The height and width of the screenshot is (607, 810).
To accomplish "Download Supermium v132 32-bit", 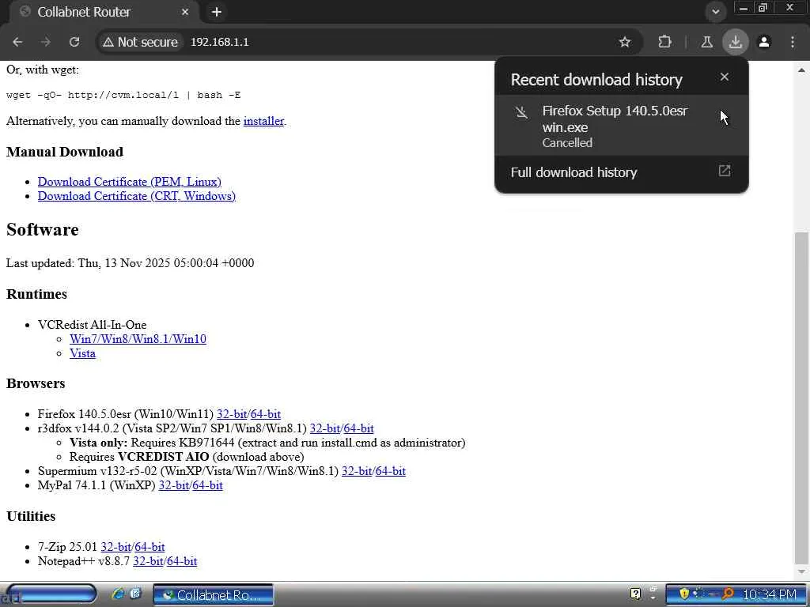I will [x=357, y=471].
